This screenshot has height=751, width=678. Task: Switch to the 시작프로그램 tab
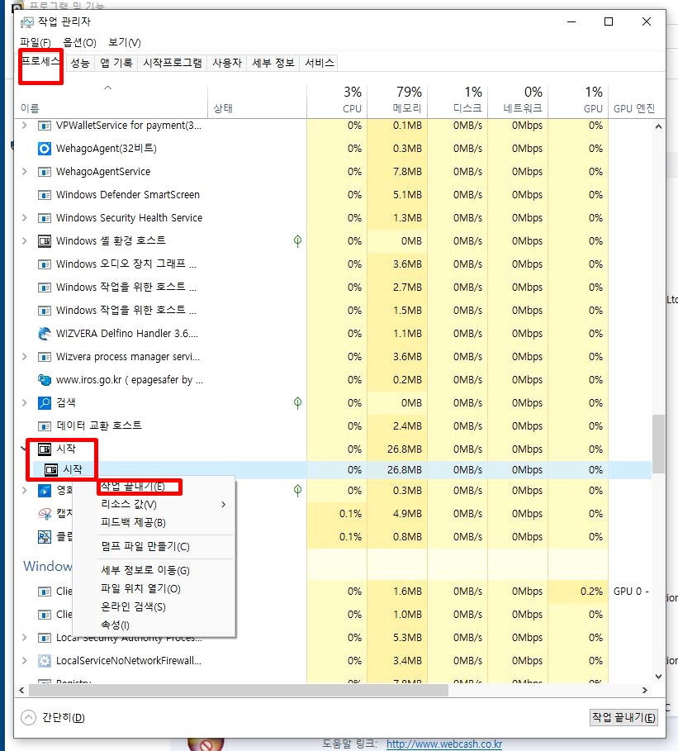click(x=173, y=63)
